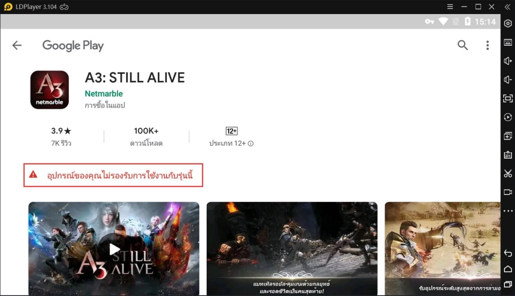
Task: Click the gamepad icon in title bar
Action: tap(64, 7)
